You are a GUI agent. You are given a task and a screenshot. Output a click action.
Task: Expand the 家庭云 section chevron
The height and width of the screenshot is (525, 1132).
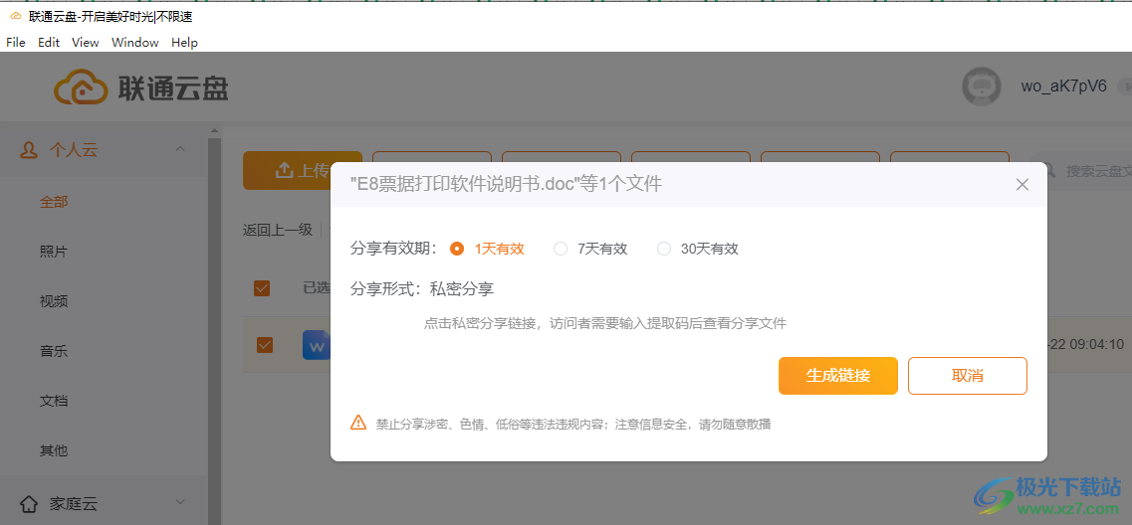(180, 502)
